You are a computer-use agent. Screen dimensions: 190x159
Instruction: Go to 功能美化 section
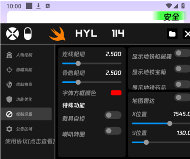(x=26, y=99)
